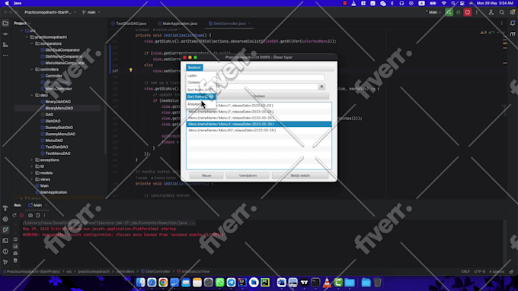Image resolution: width=518 pixels, height=291 pixels.
Task: Expand the models folder
Action: [32, 172]
